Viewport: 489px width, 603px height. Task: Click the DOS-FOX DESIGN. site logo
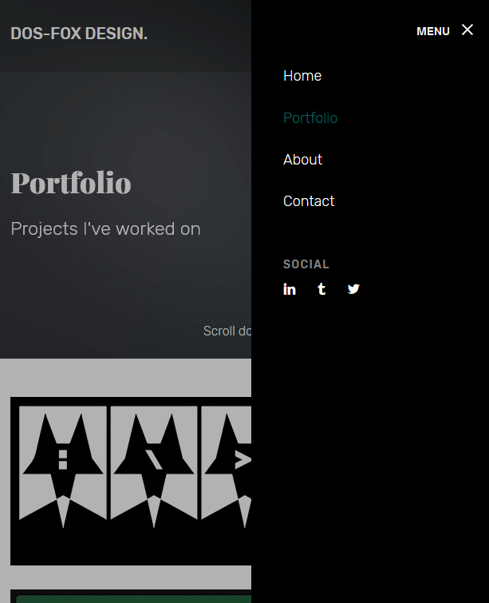point(79,34)
